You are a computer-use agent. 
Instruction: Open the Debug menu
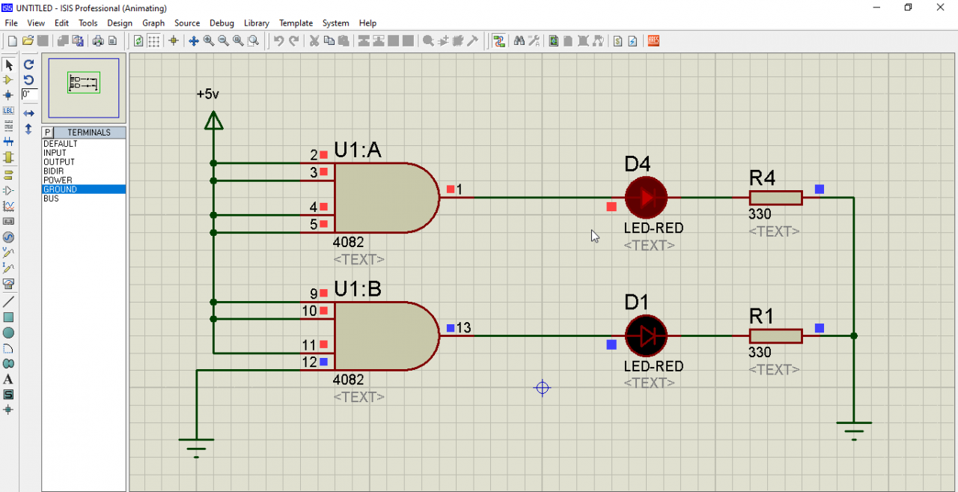222,23
